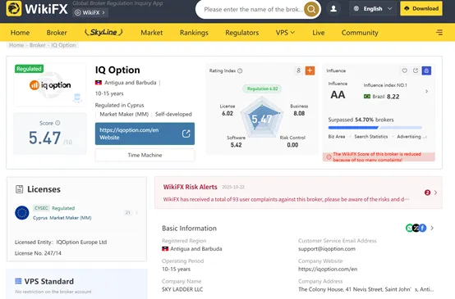Click the yellow Download button

point(421,8)
